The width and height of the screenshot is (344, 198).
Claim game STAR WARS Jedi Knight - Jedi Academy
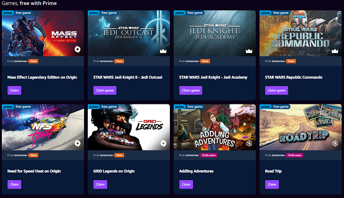point(191,90)
